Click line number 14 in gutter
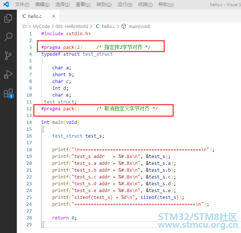The image size is (241, 233). pos(29,122)
